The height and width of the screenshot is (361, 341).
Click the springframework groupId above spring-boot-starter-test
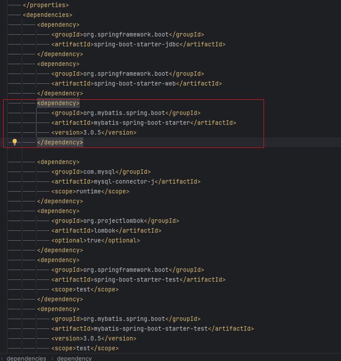point(128,270)
